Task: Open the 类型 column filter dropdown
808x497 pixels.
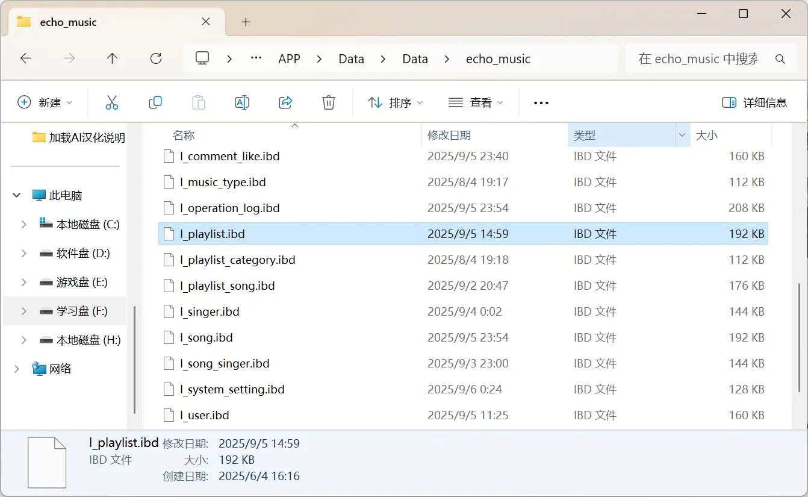Action: point(682,136)
